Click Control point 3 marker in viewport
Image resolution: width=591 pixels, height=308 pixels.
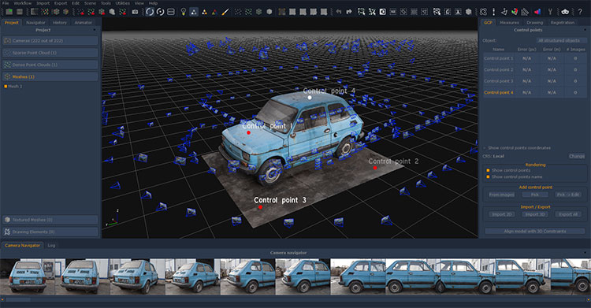tap(261, 207)
